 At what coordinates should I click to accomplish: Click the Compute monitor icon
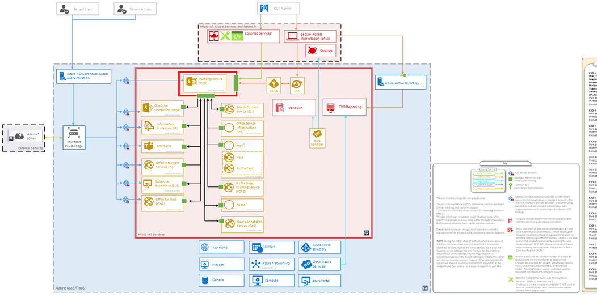(x=258, y=281)
